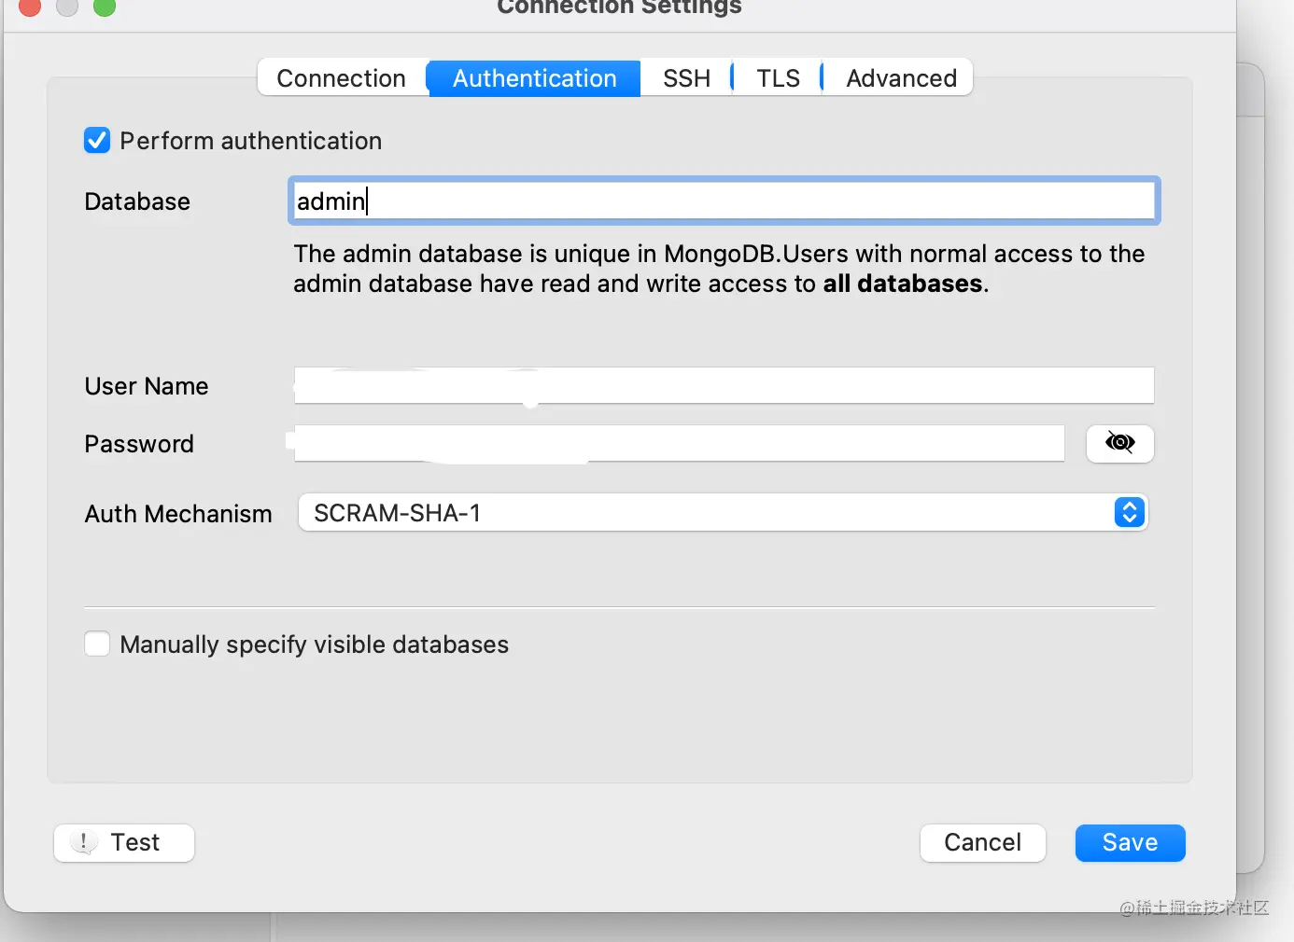The height and width of the screenshot is (942, 1294).
Task: Close the window with the red button
Action: pyautogui.click(x=30, y=6)
